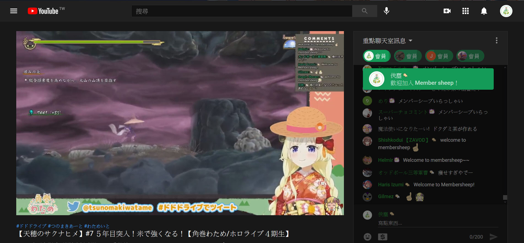Click the send message arrow
This screenshot has height=243, width=524.
point(493,237)
